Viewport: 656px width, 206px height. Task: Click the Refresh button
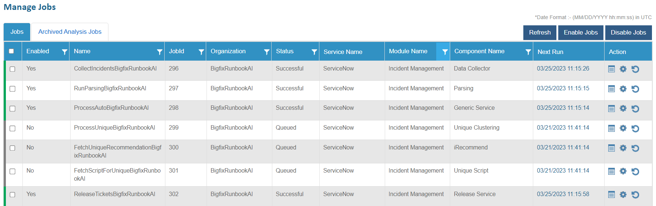click(540, 33)
